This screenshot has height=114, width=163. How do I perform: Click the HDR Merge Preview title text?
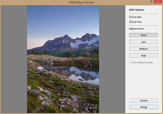tap(81, 2)
